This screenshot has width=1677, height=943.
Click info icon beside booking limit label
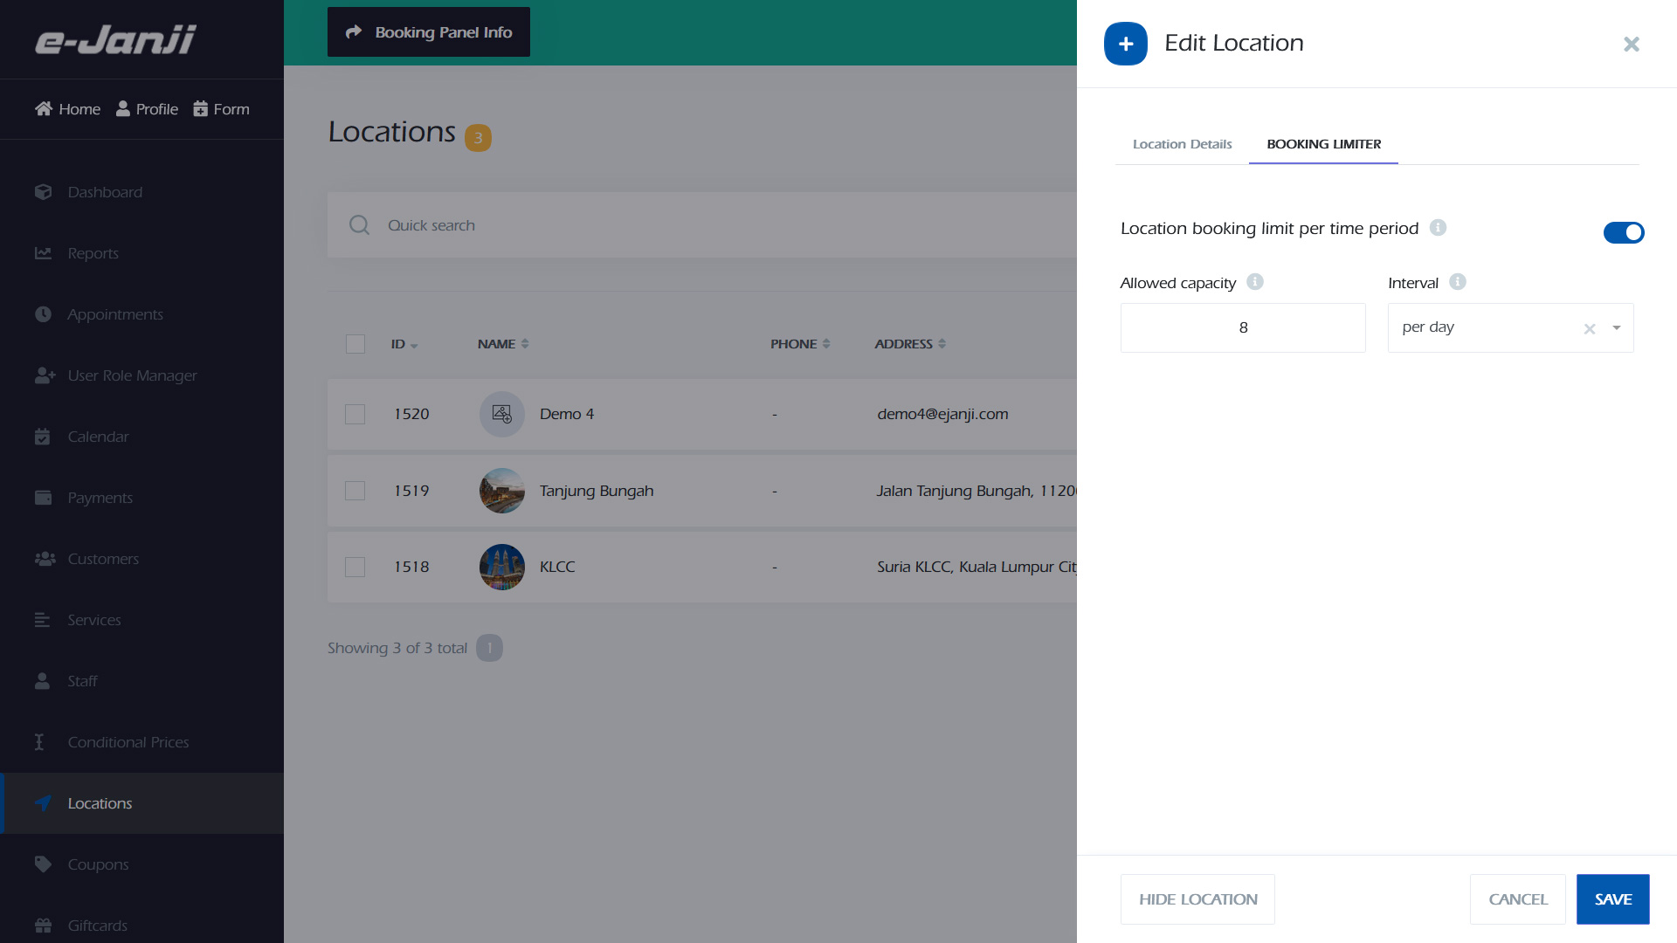(1438, 228)
